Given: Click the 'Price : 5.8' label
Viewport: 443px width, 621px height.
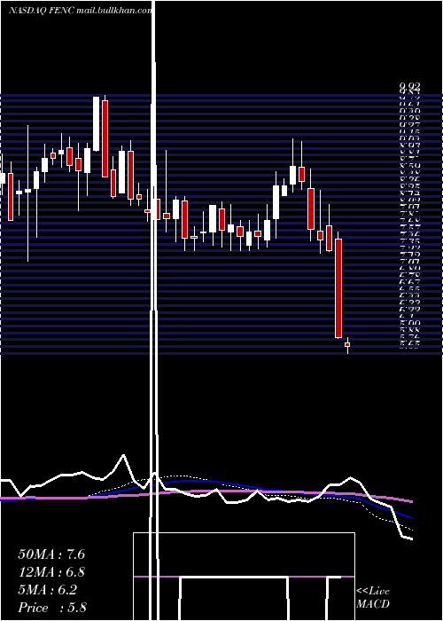Looking at the screenshot, I should (x=52, y=608).
